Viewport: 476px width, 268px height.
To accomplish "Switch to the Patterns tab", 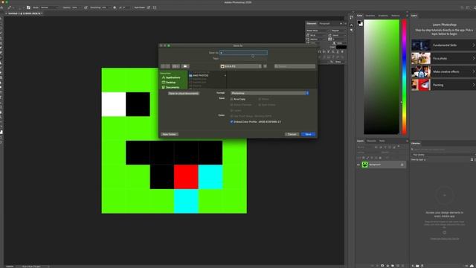I will [x=395, y=16].
